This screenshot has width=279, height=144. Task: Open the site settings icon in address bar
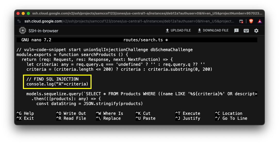point(19,21)
